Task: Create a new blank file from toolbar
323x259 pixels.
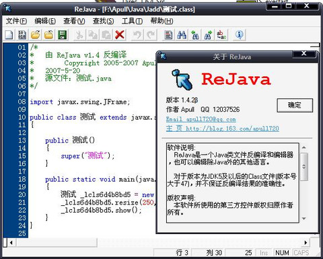Action: 9,35
